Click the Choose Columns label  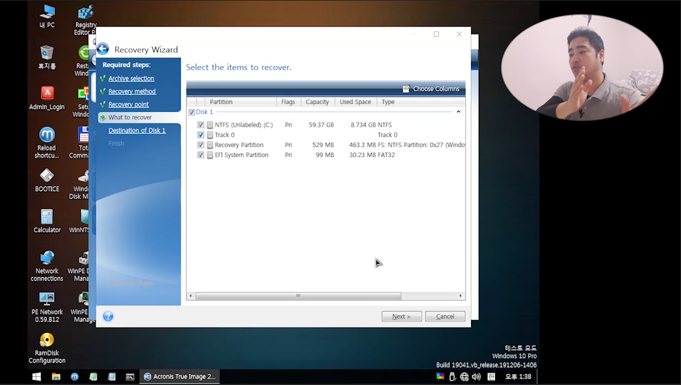pyautogui.click(x=436, y=88)
